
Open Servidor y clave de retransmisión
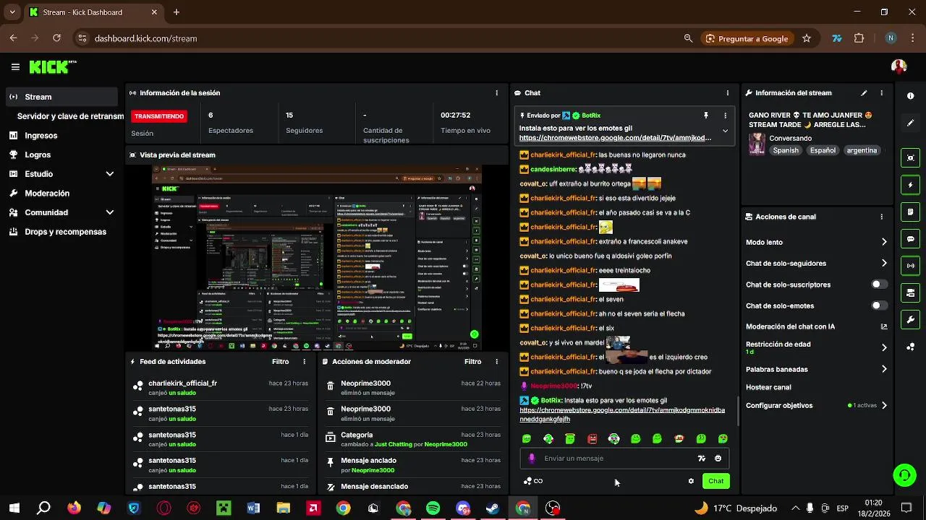point(70,116)
